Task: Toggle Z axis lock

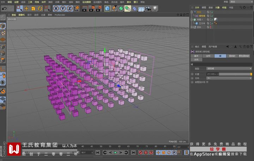Action: (x=69, y=8)
